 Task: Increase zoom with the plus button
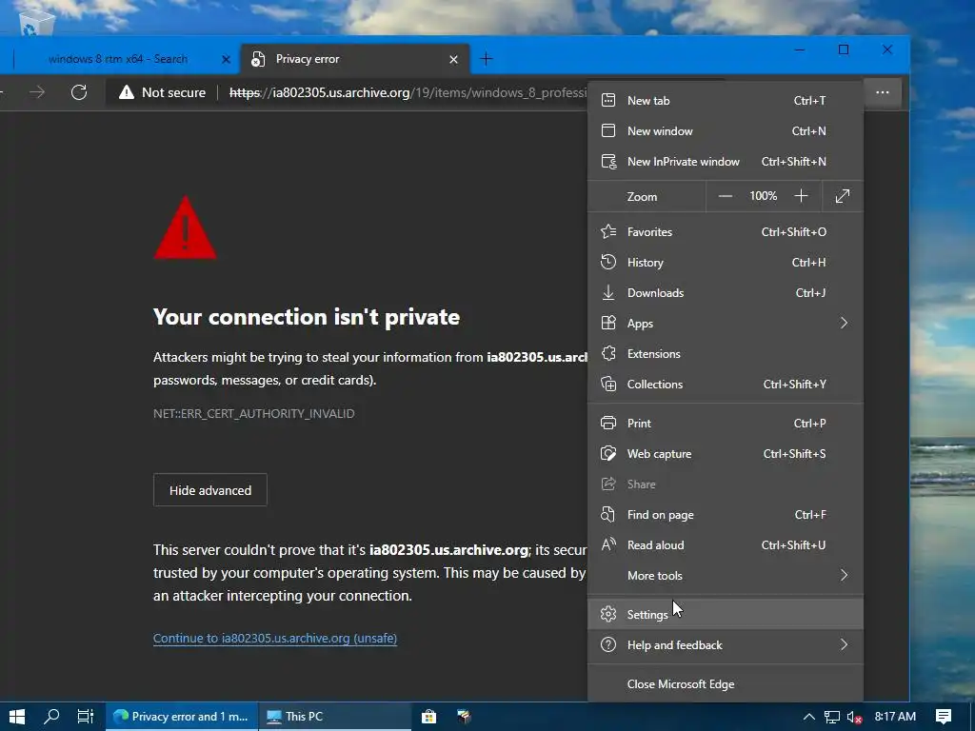pos(801,196)
